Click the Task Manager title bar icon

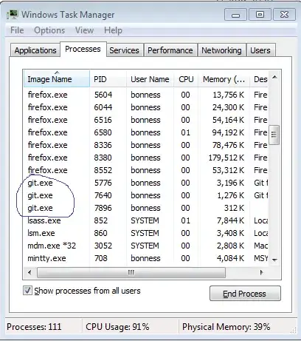[12, 15]
